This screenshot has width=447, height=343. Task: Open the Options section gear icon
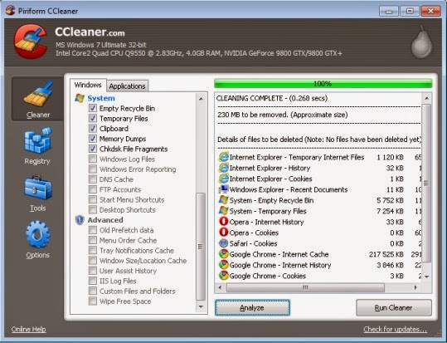pos(38,234)
